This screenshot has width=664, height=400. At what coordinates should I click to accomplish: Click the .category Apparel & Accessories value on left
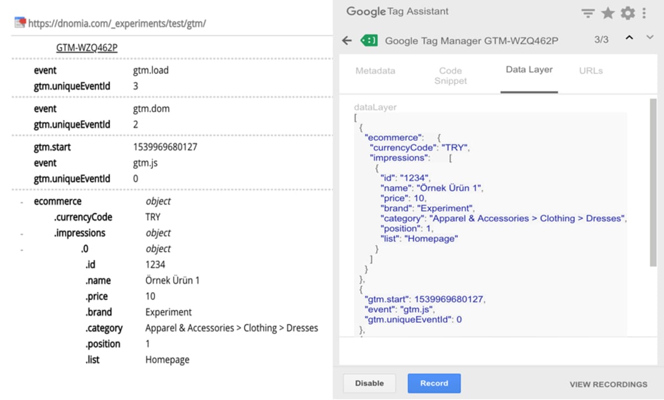click(x=231, y=328)
